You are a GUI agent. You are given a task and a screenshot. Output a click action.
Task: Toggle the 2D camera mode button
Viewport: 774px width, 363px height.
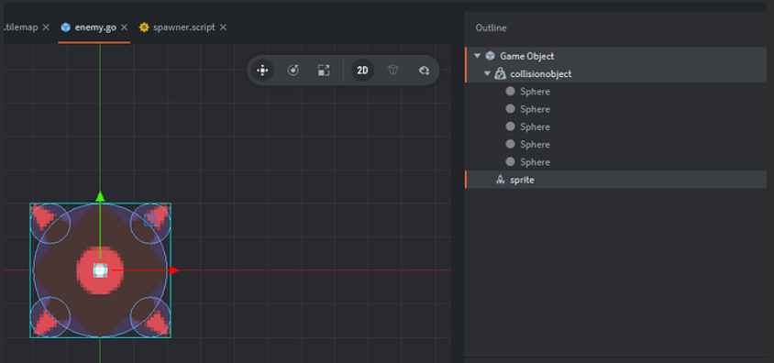[x=362, y=71]
